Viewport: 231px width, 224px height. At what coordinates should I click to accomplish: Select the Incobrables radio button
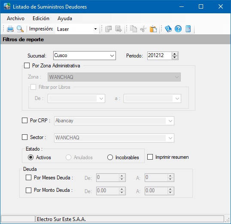[110, 157]
